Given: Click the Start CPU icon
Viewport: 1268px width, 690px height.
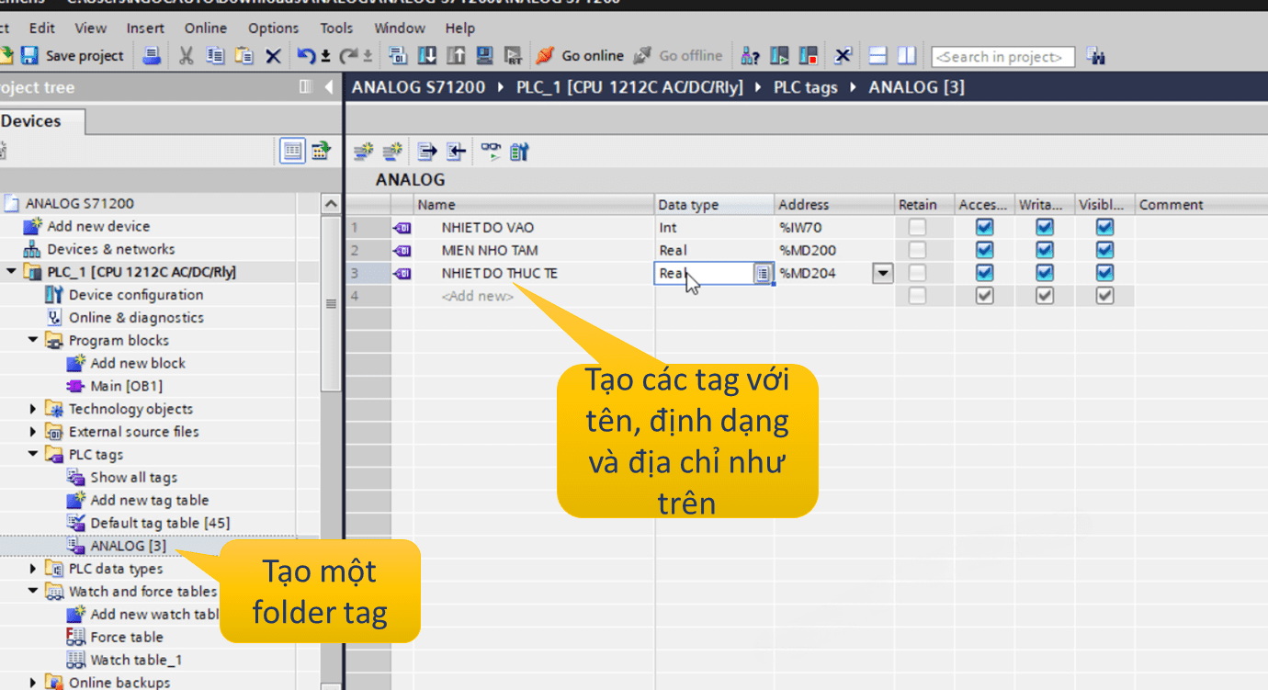Looking at the screenshot, I should click(779, 55).
